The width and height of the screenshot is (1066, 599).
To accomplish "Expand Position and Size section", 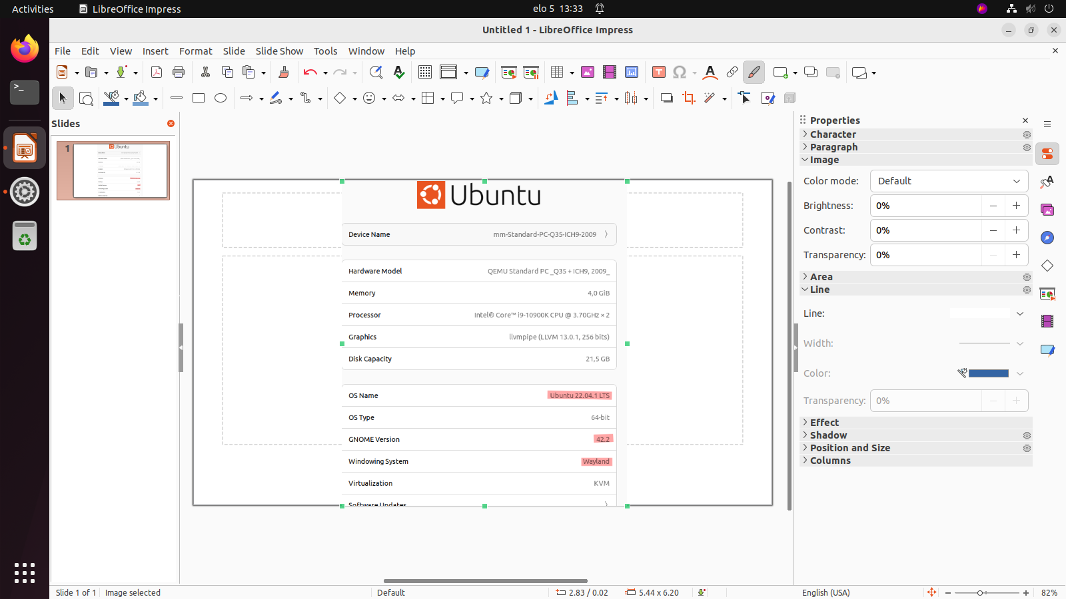I will (x=849, y=448).
